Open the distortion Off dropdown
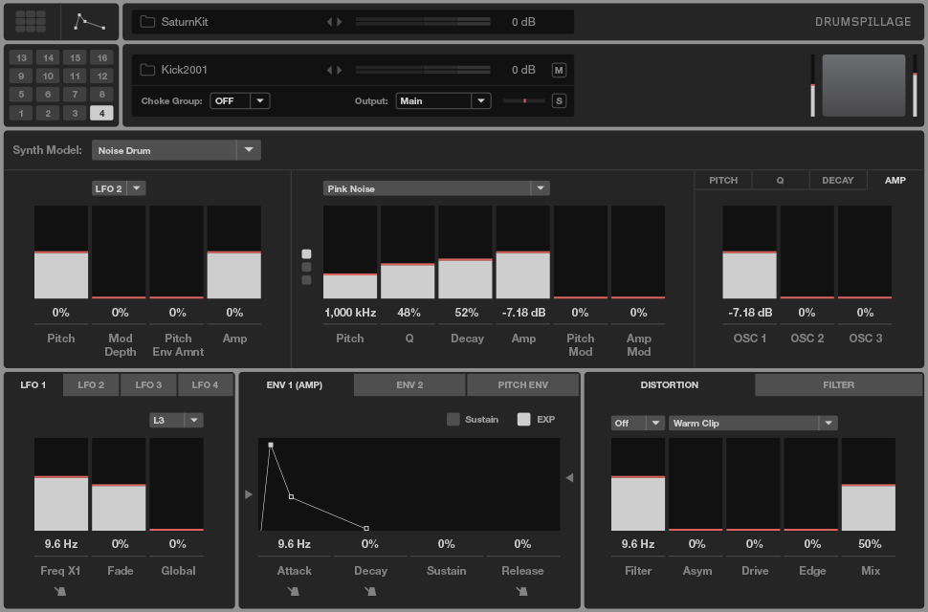The image size is (928, 612). coord(638,423)
